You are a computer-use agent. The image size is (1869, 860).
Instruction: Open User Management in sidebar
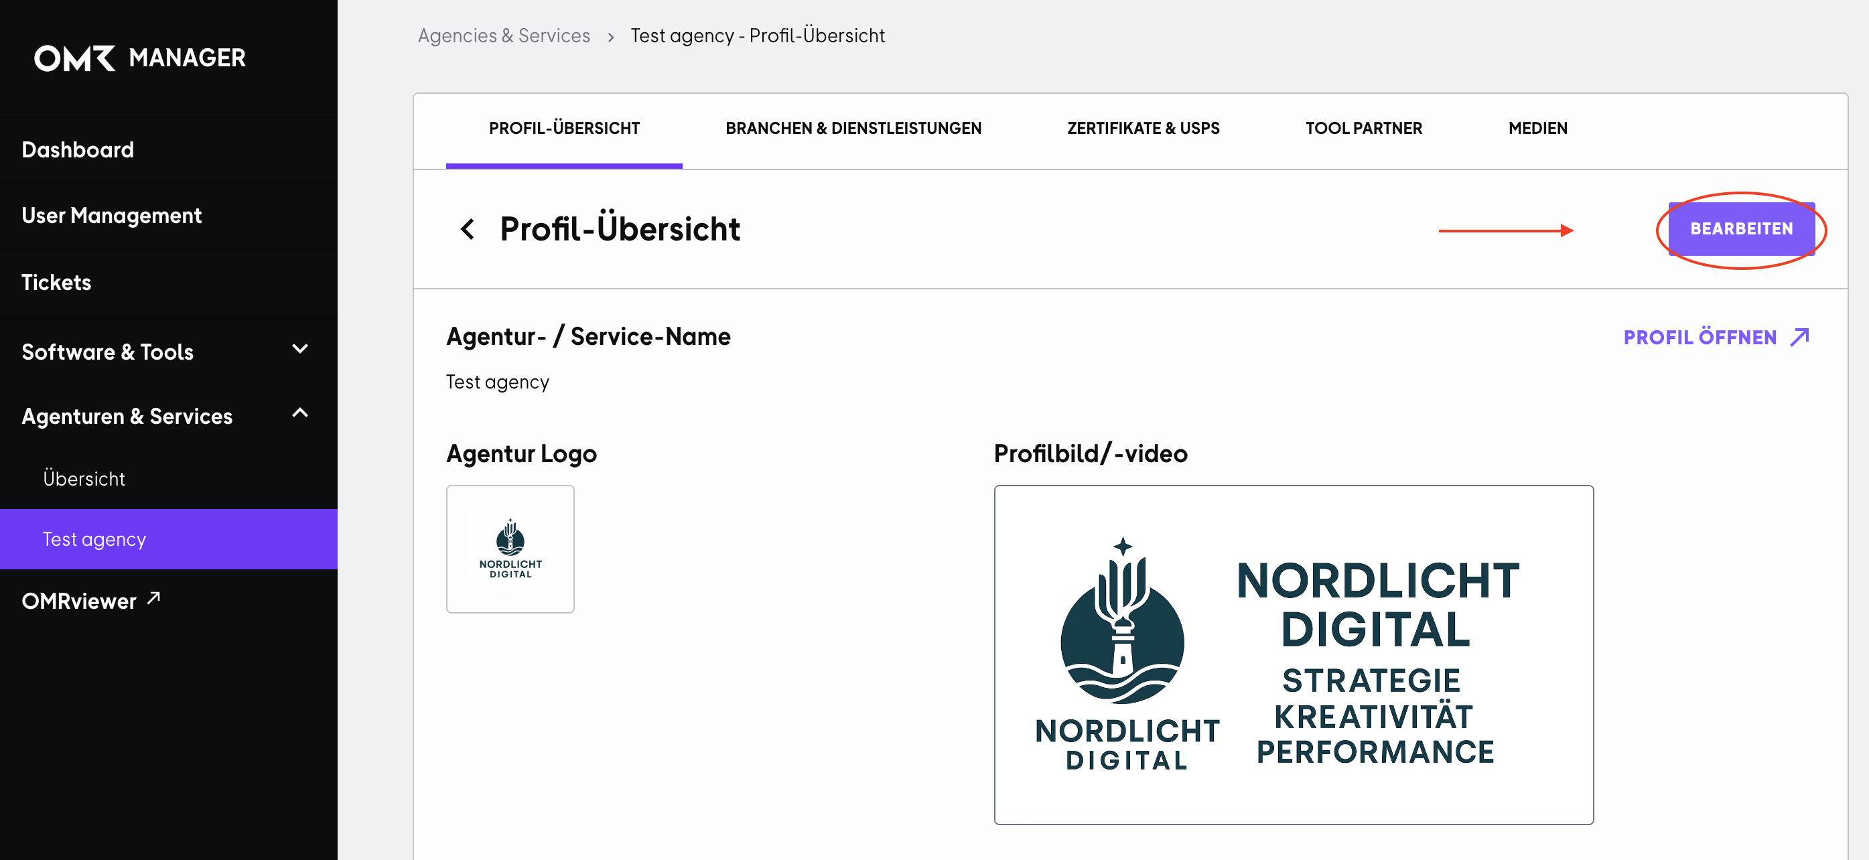[x=112, y=216]
